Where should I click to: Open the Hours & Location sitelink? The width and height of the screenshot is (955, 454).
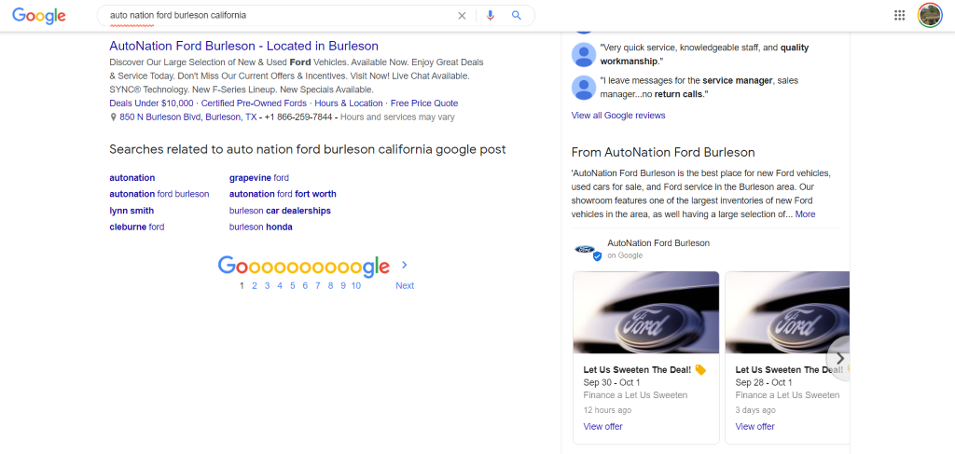(349, 103)
